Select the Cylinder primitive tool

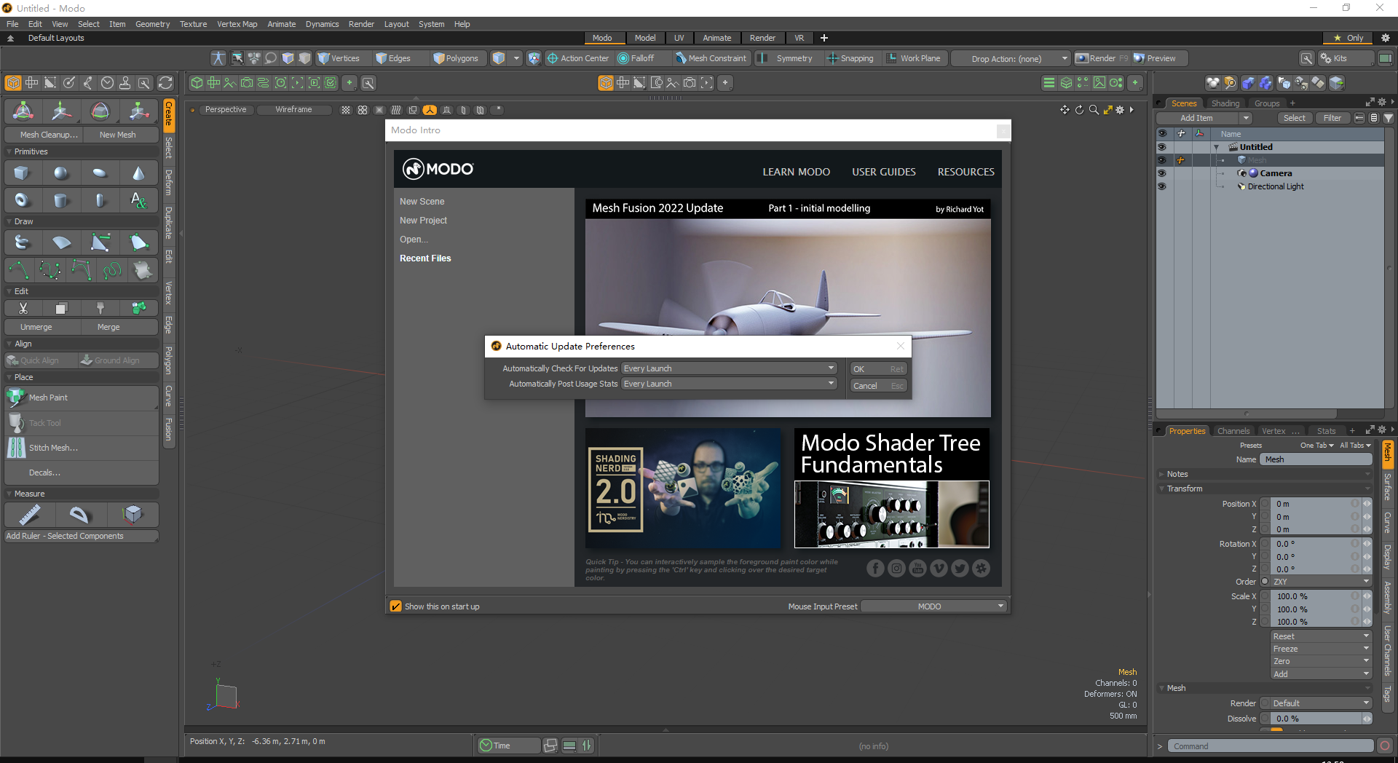click(x=61, y=200)
